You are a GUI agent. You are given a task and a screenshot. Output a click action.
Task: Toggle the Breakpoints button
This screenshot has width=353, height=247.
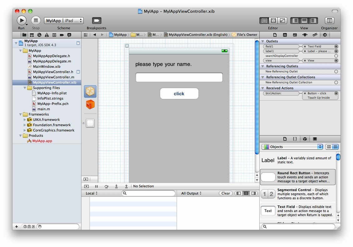[96, 21]
